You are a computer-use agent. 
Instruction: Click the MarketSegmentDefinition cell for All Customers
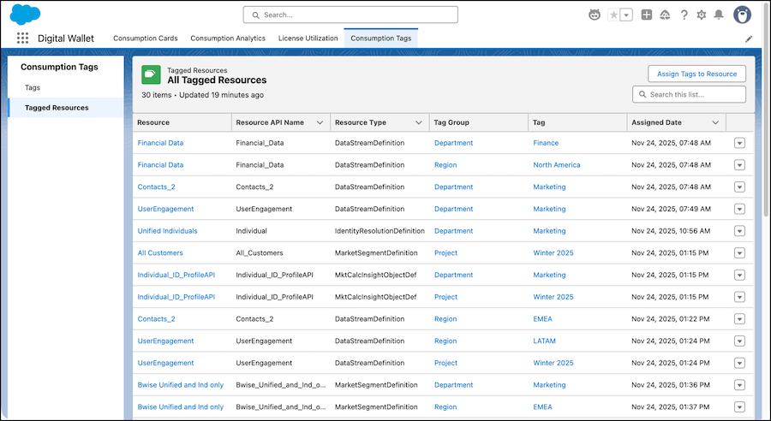376,253
